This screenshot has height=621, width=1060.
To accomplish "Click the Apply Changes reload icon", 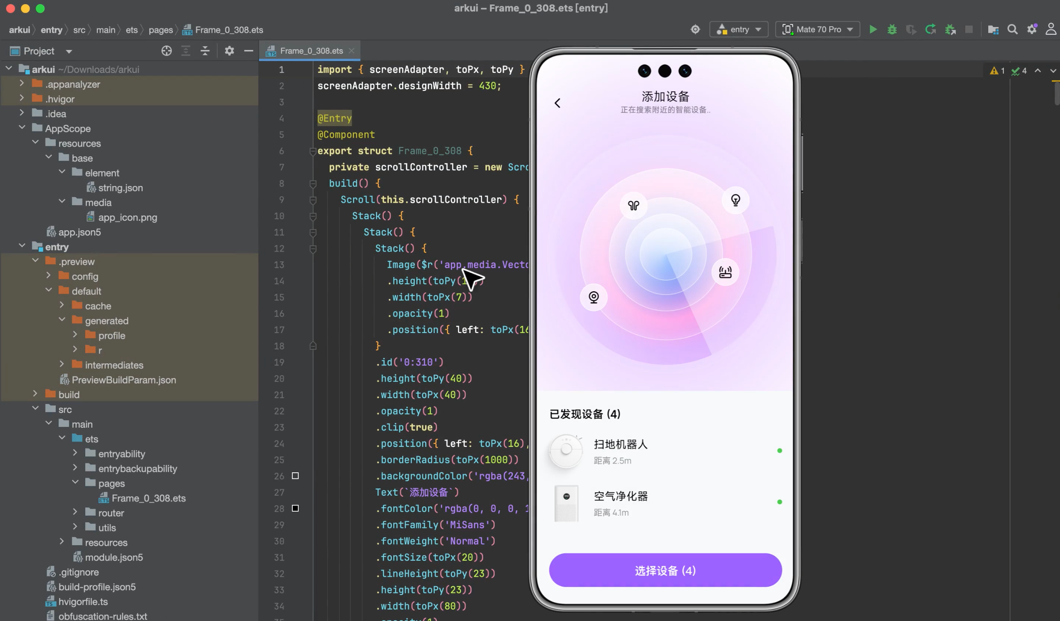I will tap(930, 29).
